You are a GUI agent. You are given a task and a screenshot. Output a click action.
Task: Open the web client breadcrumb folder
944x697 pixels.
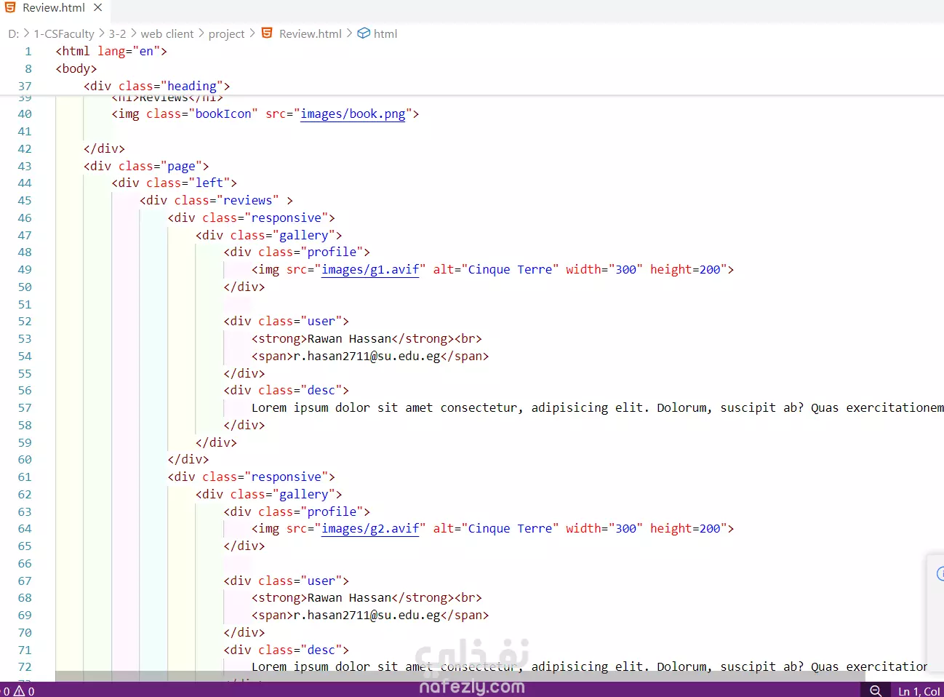(167, 33)
